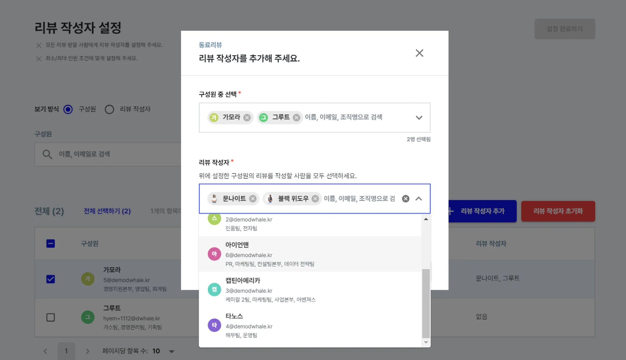This screenshot has height=360, width=626.
Task: Open the 페이지당 항목 수 dropdown
Action: (171, 351)
